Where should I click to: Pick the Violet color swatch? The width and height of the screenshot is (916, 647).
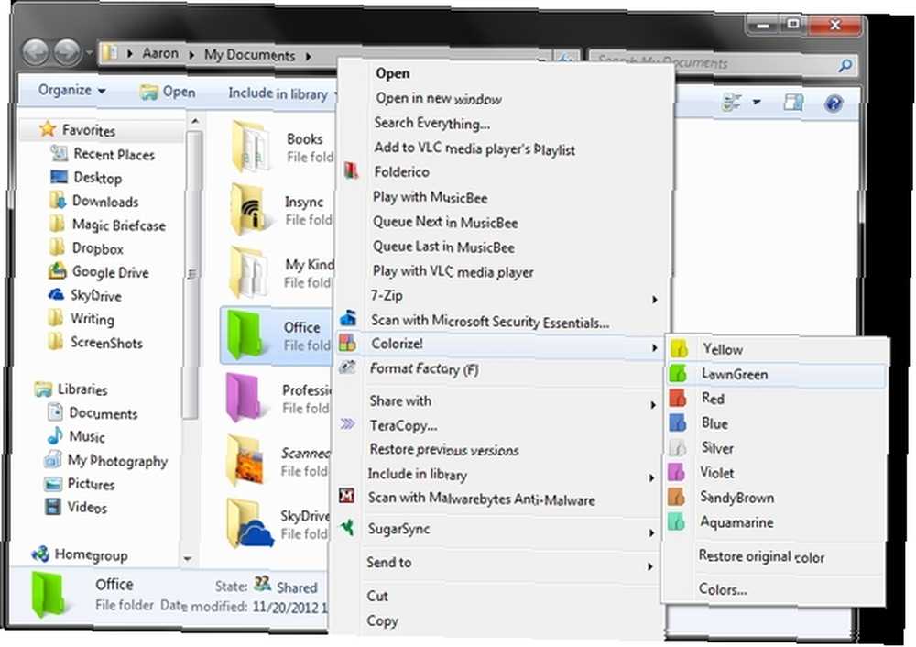click(677, 472)
